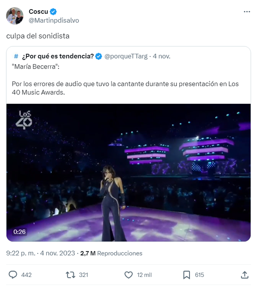Open the share icon menu
The height and width of the screenshot is (289, 257).
coord(244,275)
